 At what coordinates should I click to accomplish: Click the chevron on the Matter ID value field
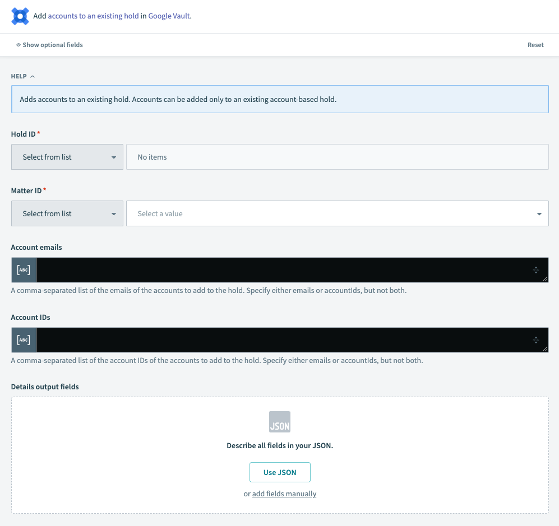538,213
